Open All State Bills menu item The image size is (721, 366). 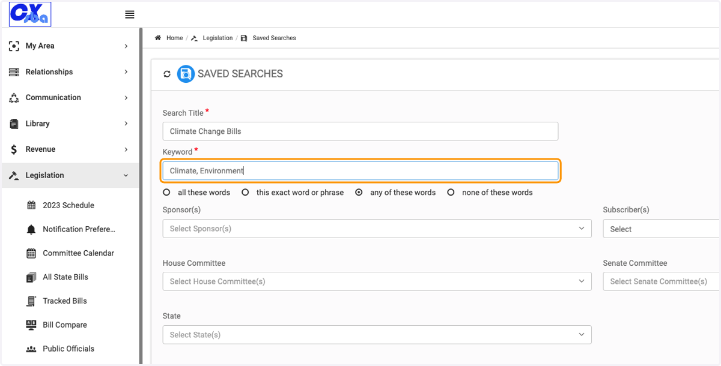point(65,277)
